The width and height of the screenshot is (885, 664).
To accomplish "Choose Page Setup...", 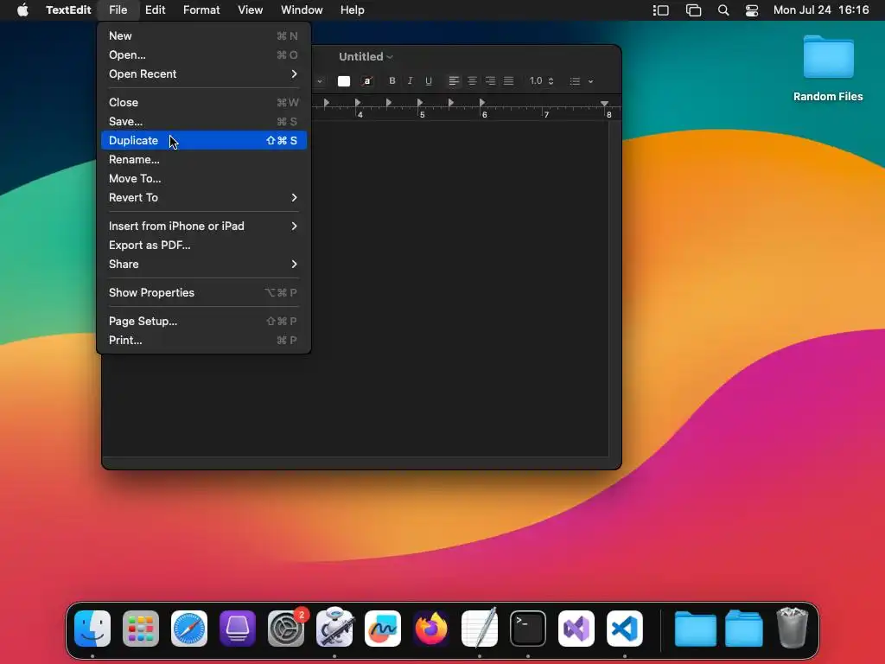I will (x=204, y=322).
